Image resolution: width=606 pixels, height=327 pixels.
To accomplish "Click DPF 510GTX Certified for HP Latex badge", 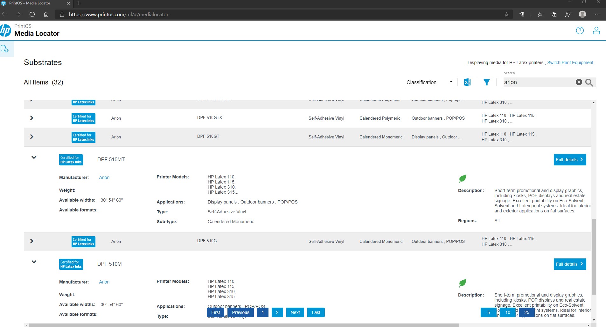I will pyautogui.click(x=83, y=118).
